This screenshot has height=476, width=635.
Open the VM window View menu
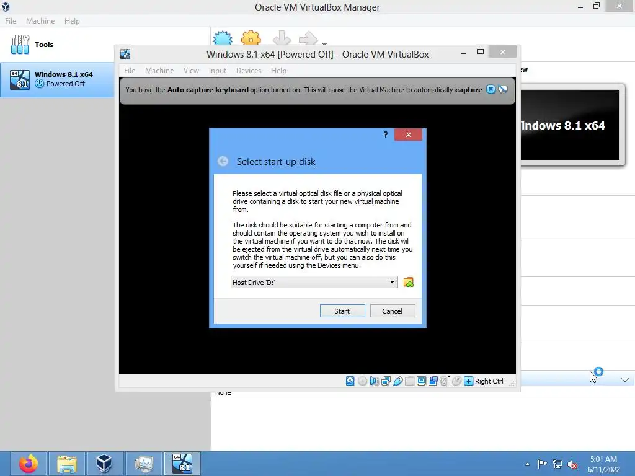(x=191, y=71)
